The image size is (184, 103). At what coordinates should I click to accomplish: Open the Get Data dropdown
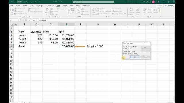(x=12, y=11)
